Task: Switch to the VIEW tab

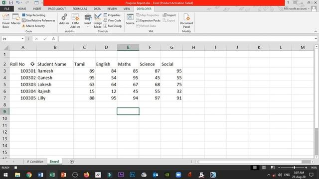Action: tap(127, 9)
